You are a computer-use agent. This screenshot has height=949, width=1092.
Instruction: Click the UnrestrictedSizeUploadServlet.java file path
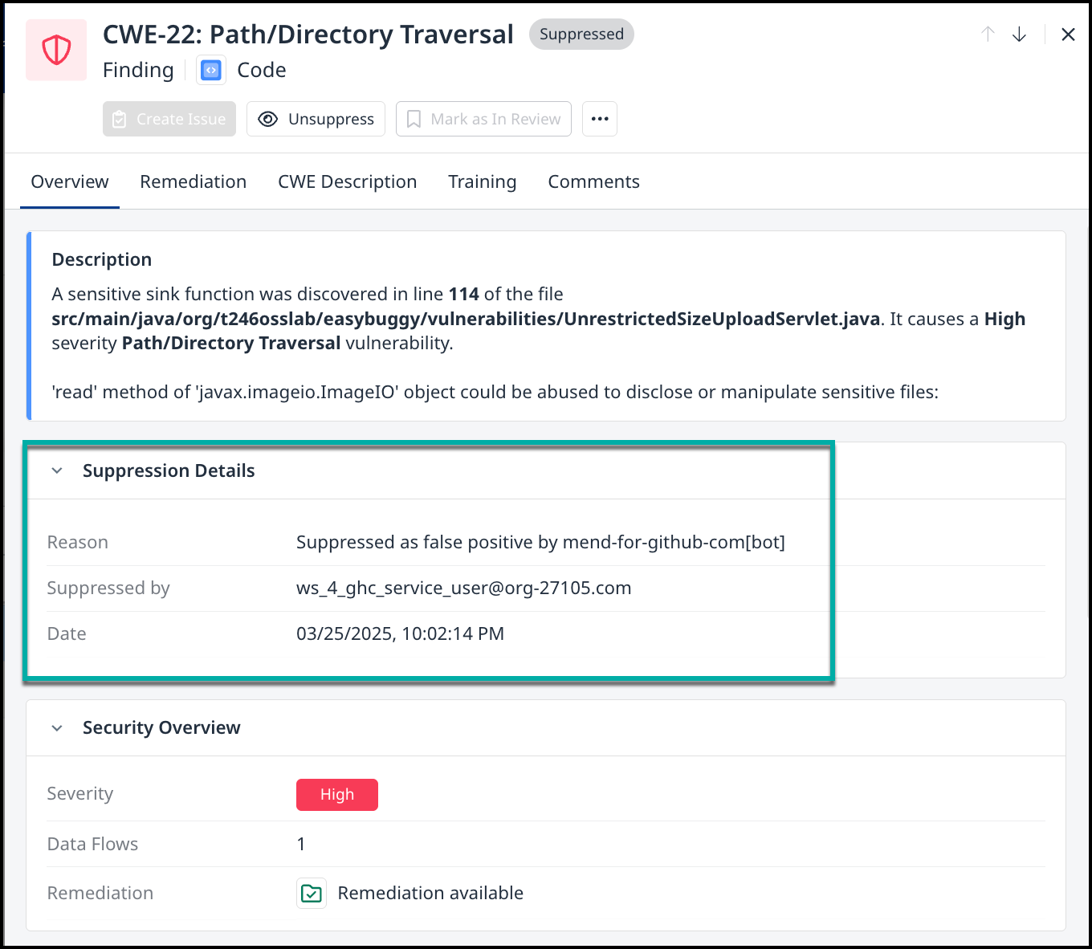(x=466, y=320)
